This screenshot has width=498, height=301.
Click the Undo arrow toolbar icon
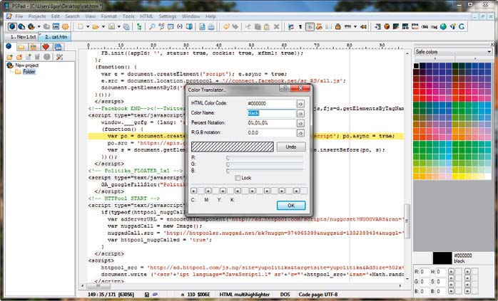tap(226, 26)
